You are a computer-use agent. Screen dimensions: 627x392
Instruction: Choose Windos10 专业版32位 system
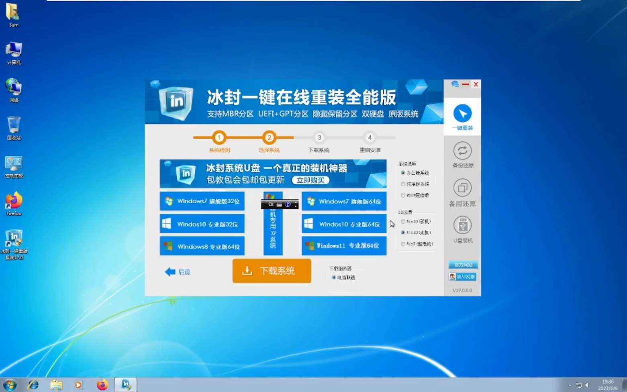(x=202, y=224)
